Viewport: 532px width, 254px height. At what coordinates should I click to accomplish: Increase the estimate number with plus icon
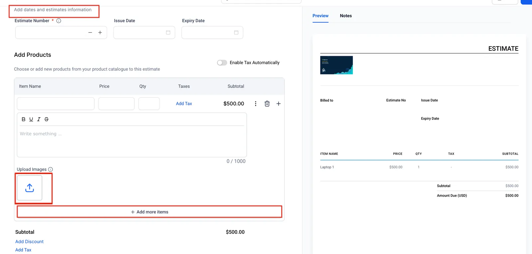pyautogui.click(x=100, y=33)
